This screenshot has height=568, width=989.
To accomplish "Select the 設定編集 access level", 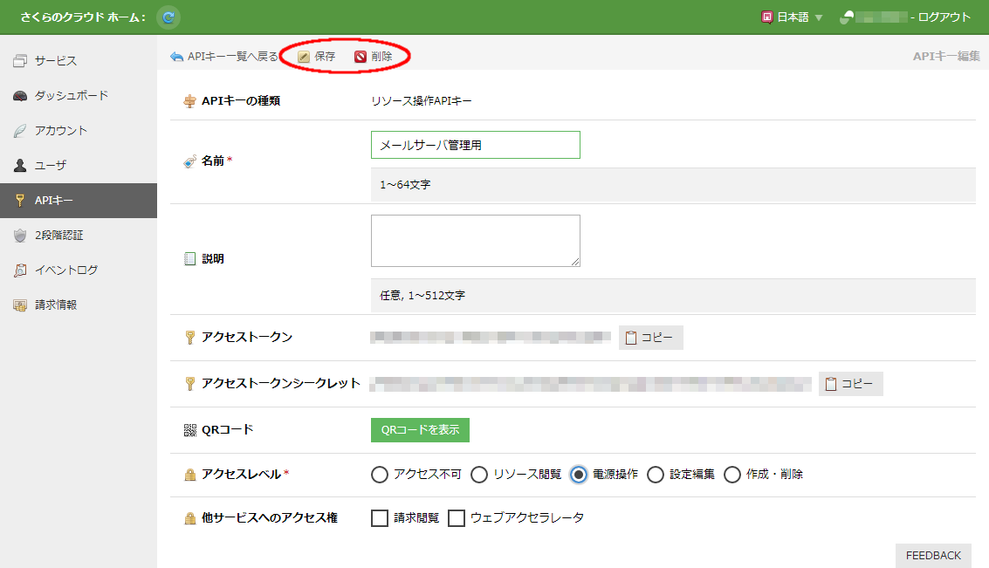I will pos(656,475).
